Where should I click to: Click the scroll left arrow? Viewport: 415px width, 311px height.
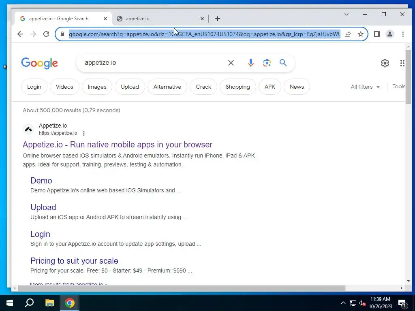tap(15, 288)
